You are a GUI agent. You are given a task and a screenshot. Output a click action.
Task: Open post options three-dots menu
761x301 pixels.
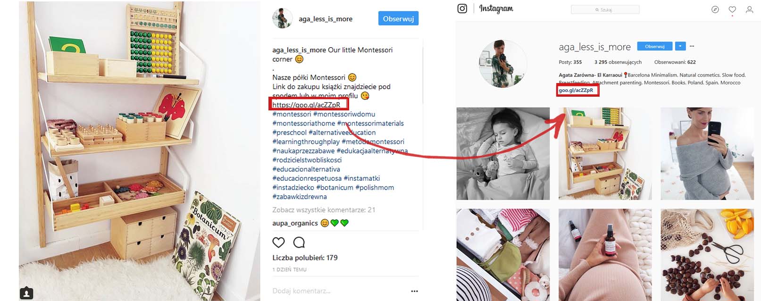click(x=414, y=291)
